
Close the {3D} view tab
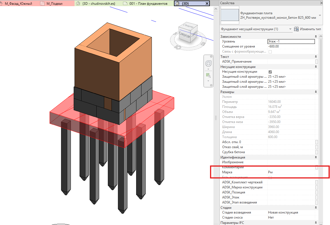207,4
